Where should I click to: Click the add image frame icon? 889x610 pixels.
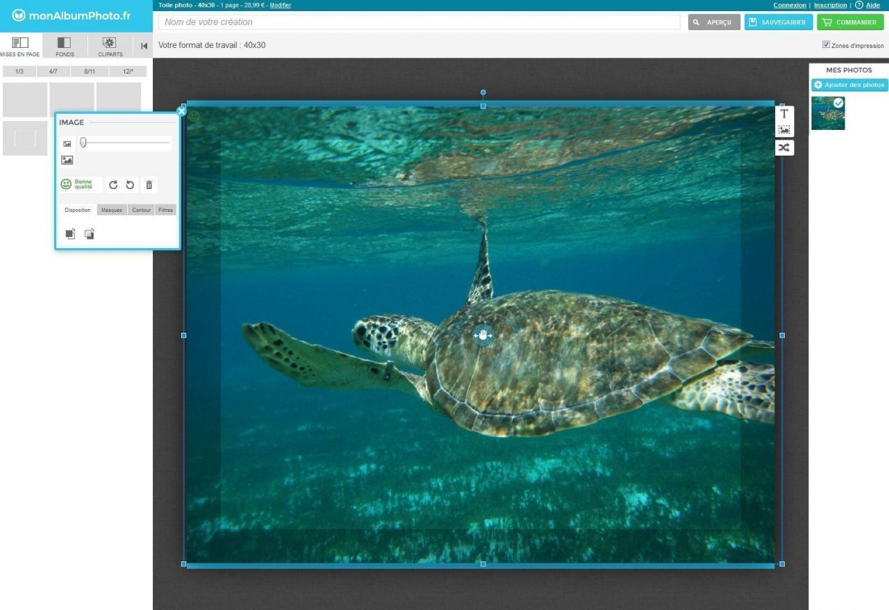784,130
